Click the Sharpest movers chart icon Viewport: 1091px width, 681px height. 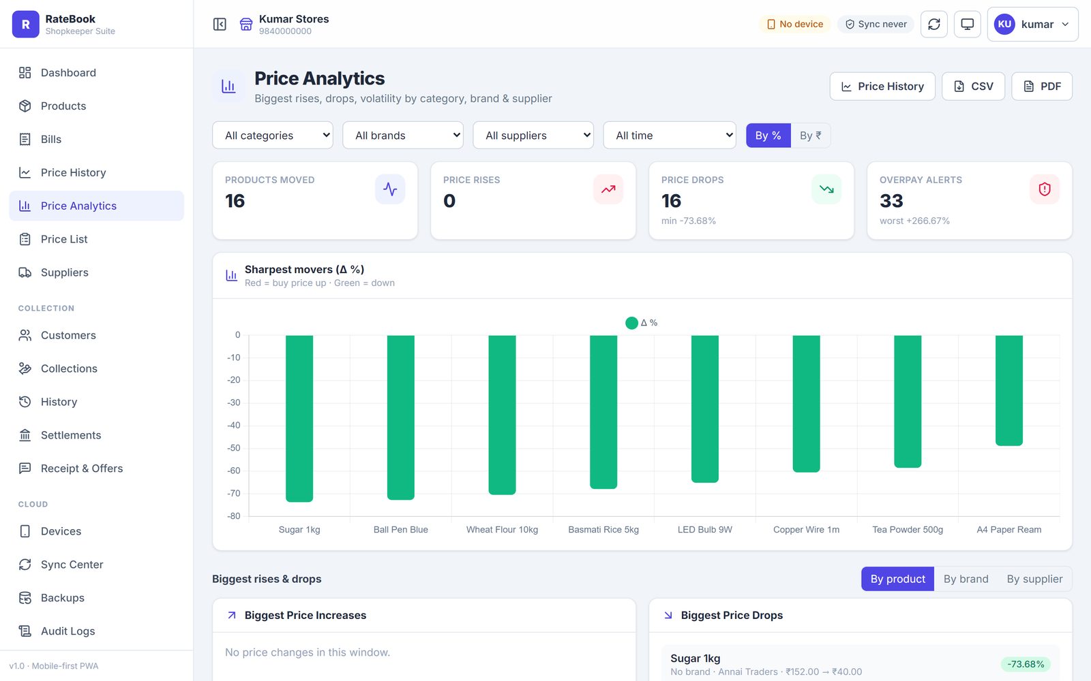click(232, 276)
